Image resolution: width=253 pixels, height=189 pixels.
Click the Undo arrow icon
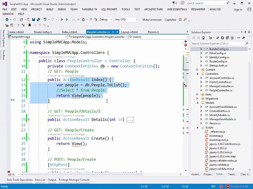(x=45, y=20)
